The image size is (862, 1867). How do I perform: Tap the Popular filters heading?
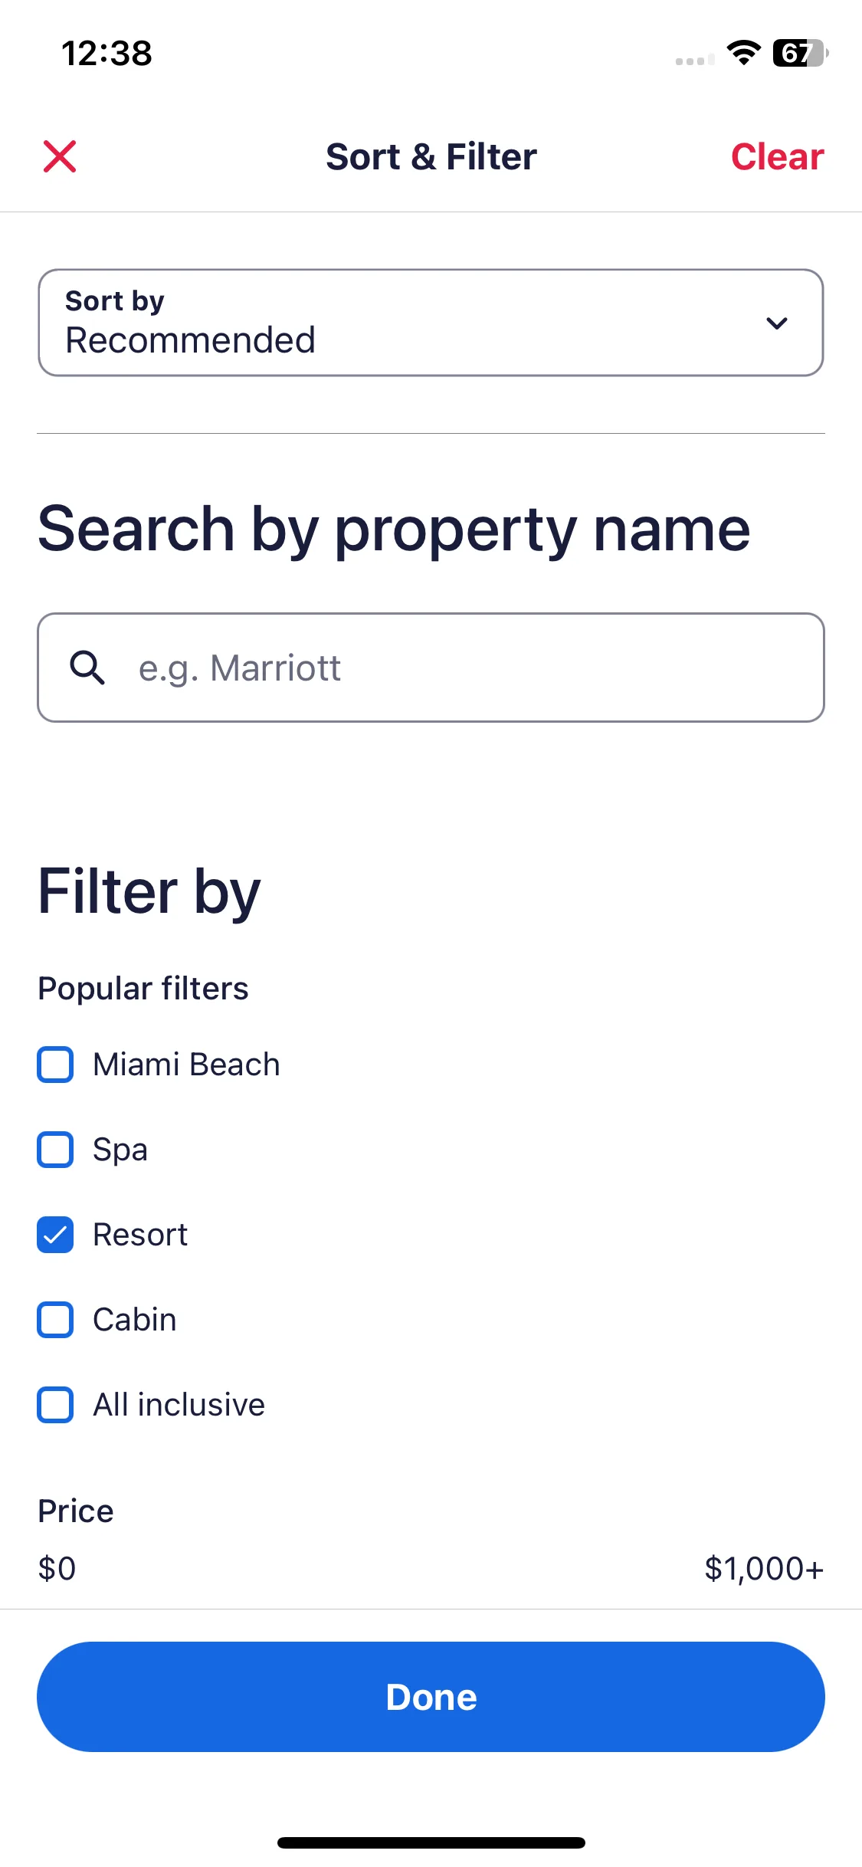point(143,989)
